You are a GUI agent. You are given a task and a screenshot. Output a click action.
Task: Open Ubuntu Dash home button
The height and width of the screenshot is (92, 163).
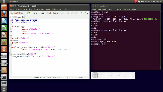tap(4, 1)
